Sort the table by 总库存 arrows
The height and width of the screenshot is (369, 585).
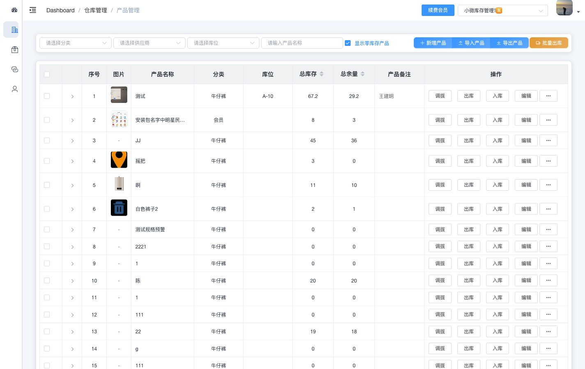[321, 74]
